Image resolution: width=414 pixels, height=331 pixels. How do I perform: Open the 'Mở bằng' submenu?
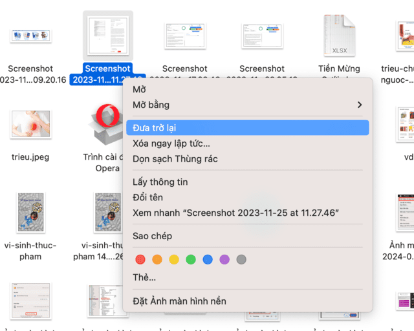pos(247,105)
